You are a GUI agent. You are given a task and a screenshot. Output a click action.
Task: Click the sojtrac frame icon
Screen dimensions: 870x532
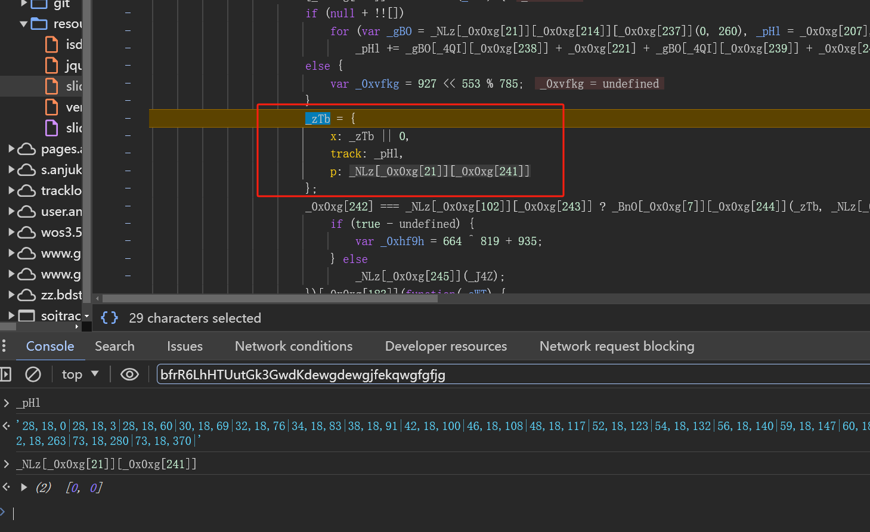(27, 316)
